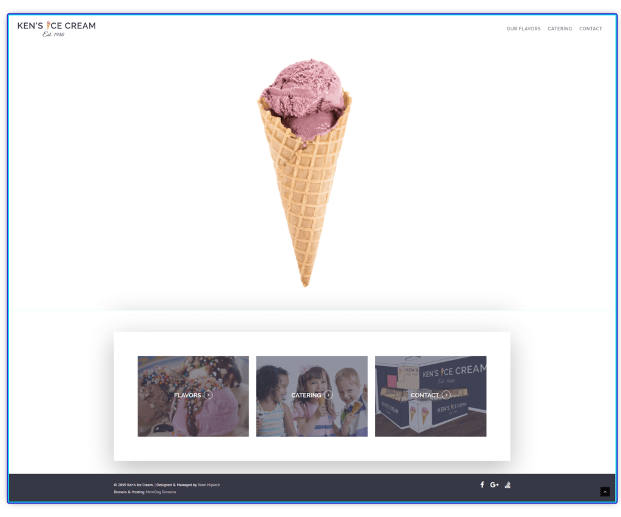The image size is (621, 517).
Task: Click the Stack Overflow icon in footer
Action: [x=508, y=484]
